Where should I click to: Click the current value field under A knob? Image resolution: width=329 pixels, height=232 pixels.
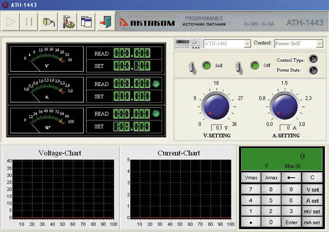click(x=285, y=127)
